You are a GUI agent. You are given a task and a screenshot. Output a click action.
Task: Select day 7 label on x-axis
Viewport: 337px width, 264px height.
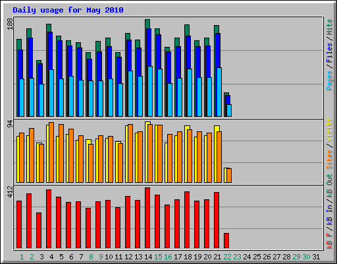pyautogui.click(x=81, y=257)
